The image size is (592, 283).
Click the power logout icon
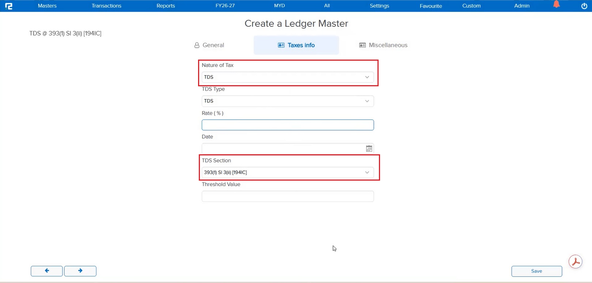(x=584, y=6)
